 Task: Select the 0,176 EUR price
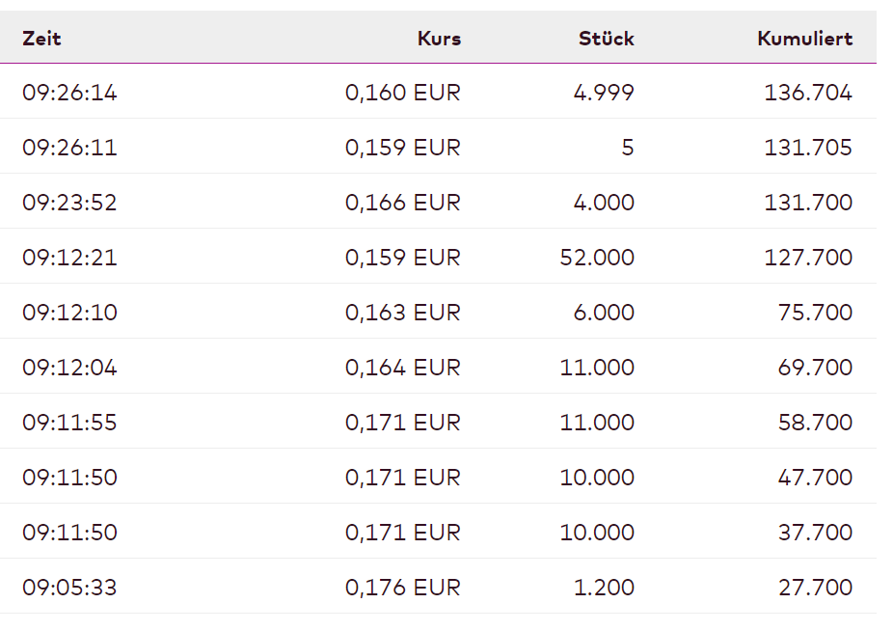click(403, 588)
